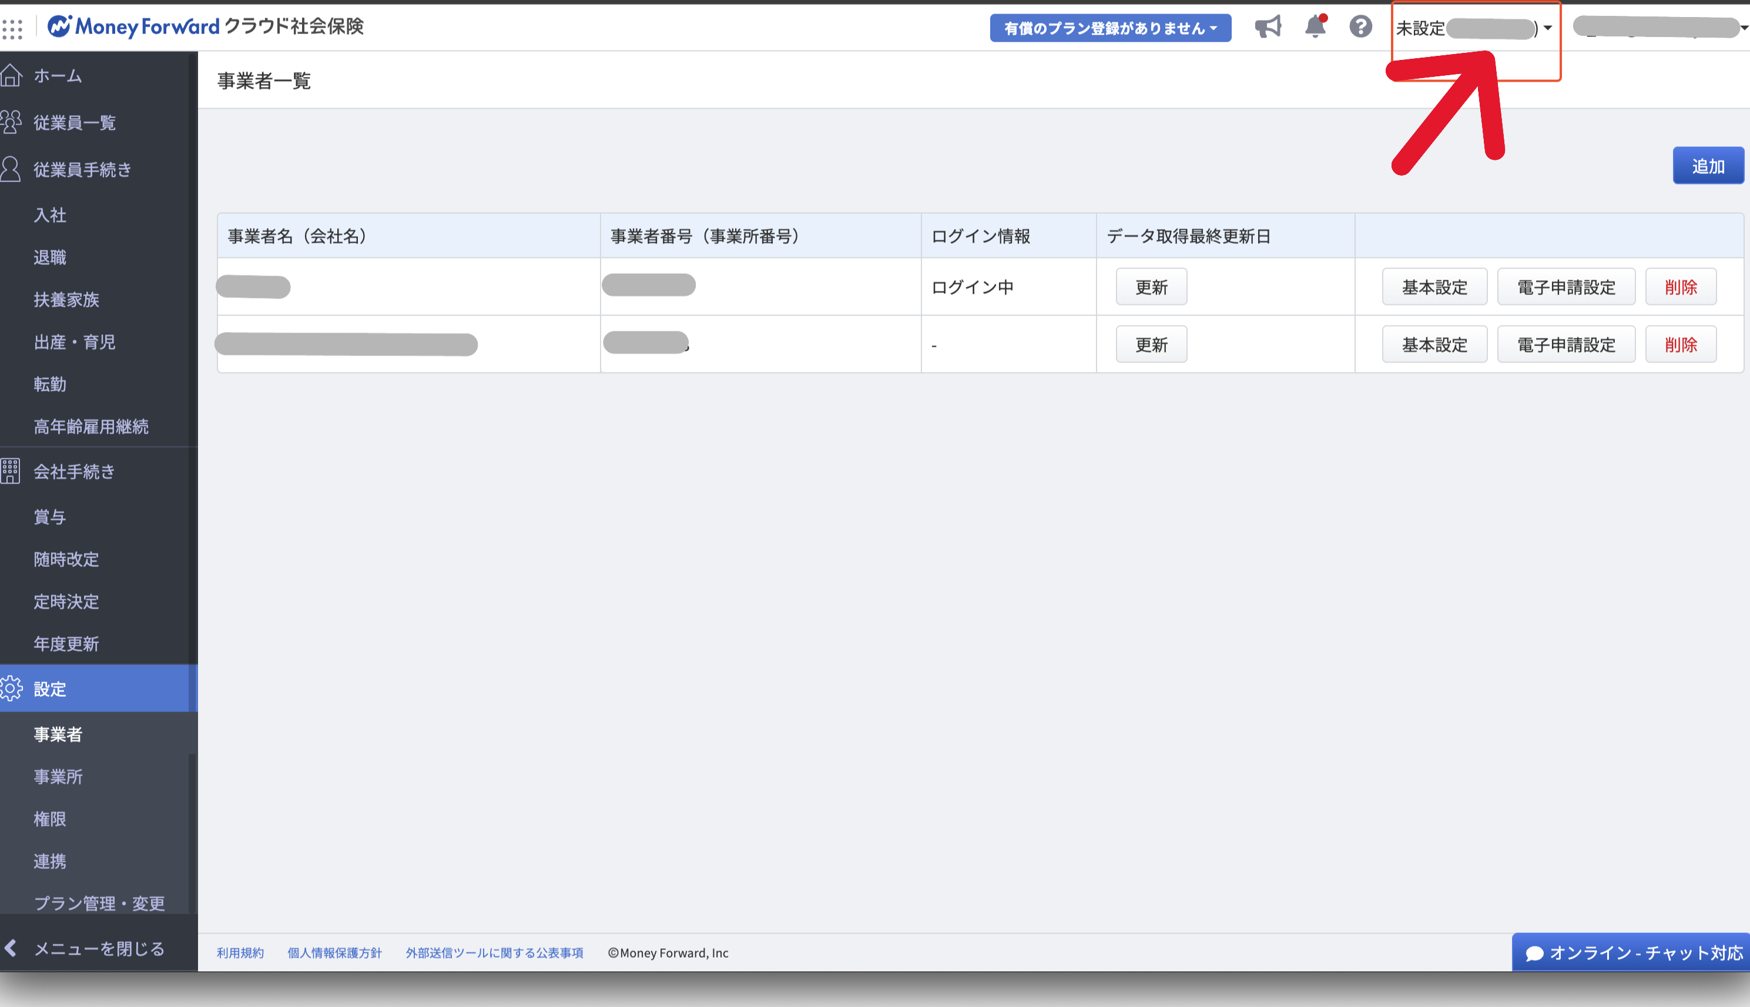Open 事業所 in the settings submenu

58,776
